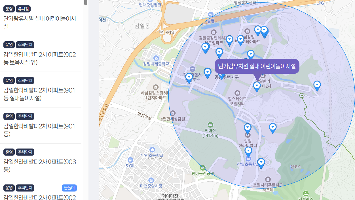Click the 단가람유치원 실내 어린이놀이시설 map tooltip

tap(257, 66)
